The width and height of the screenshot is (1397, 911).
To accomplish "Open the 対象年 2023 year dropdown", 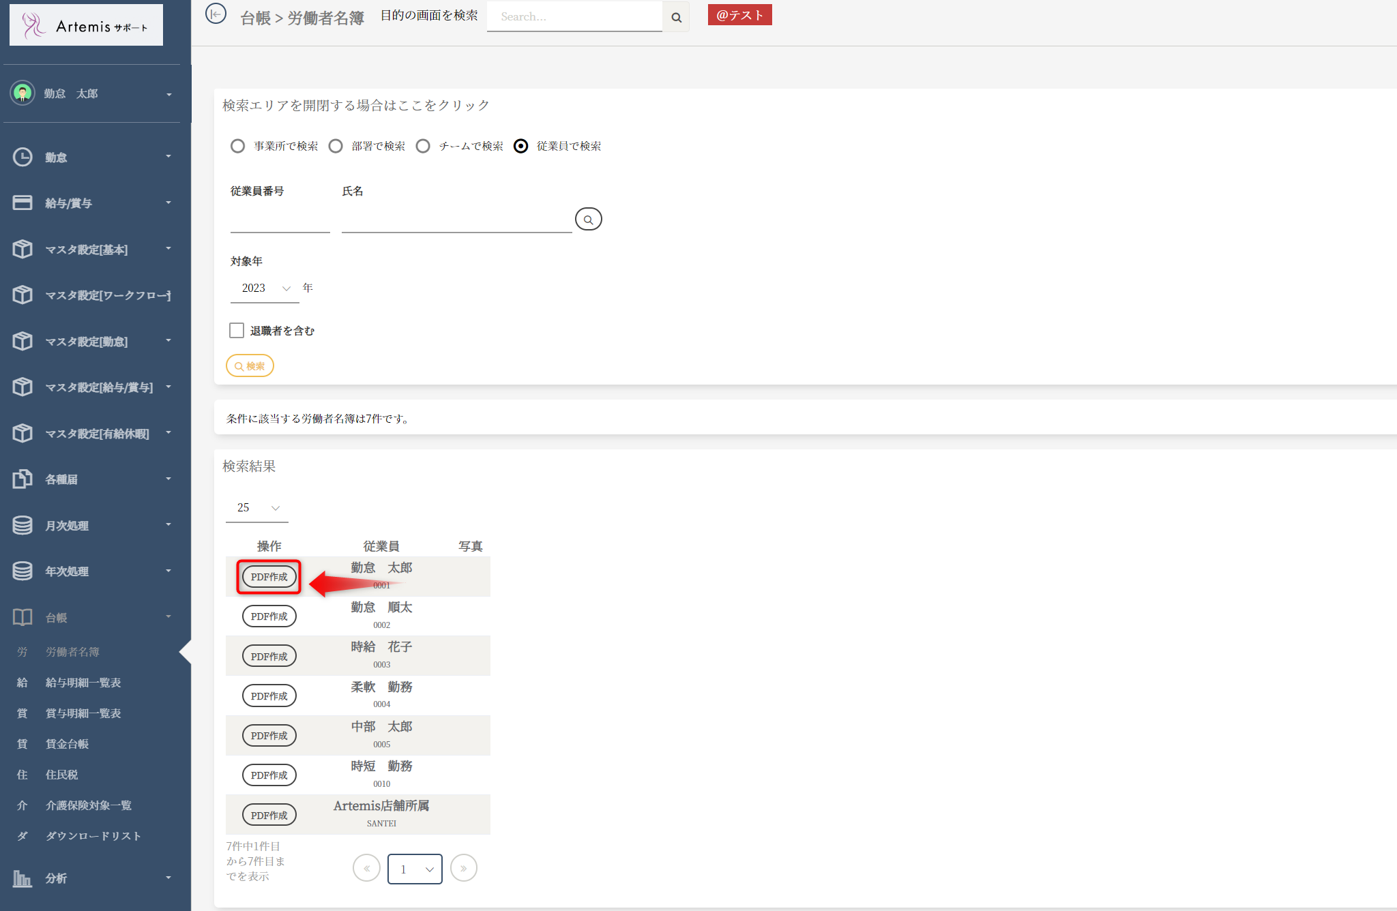I will click(265, 288).
